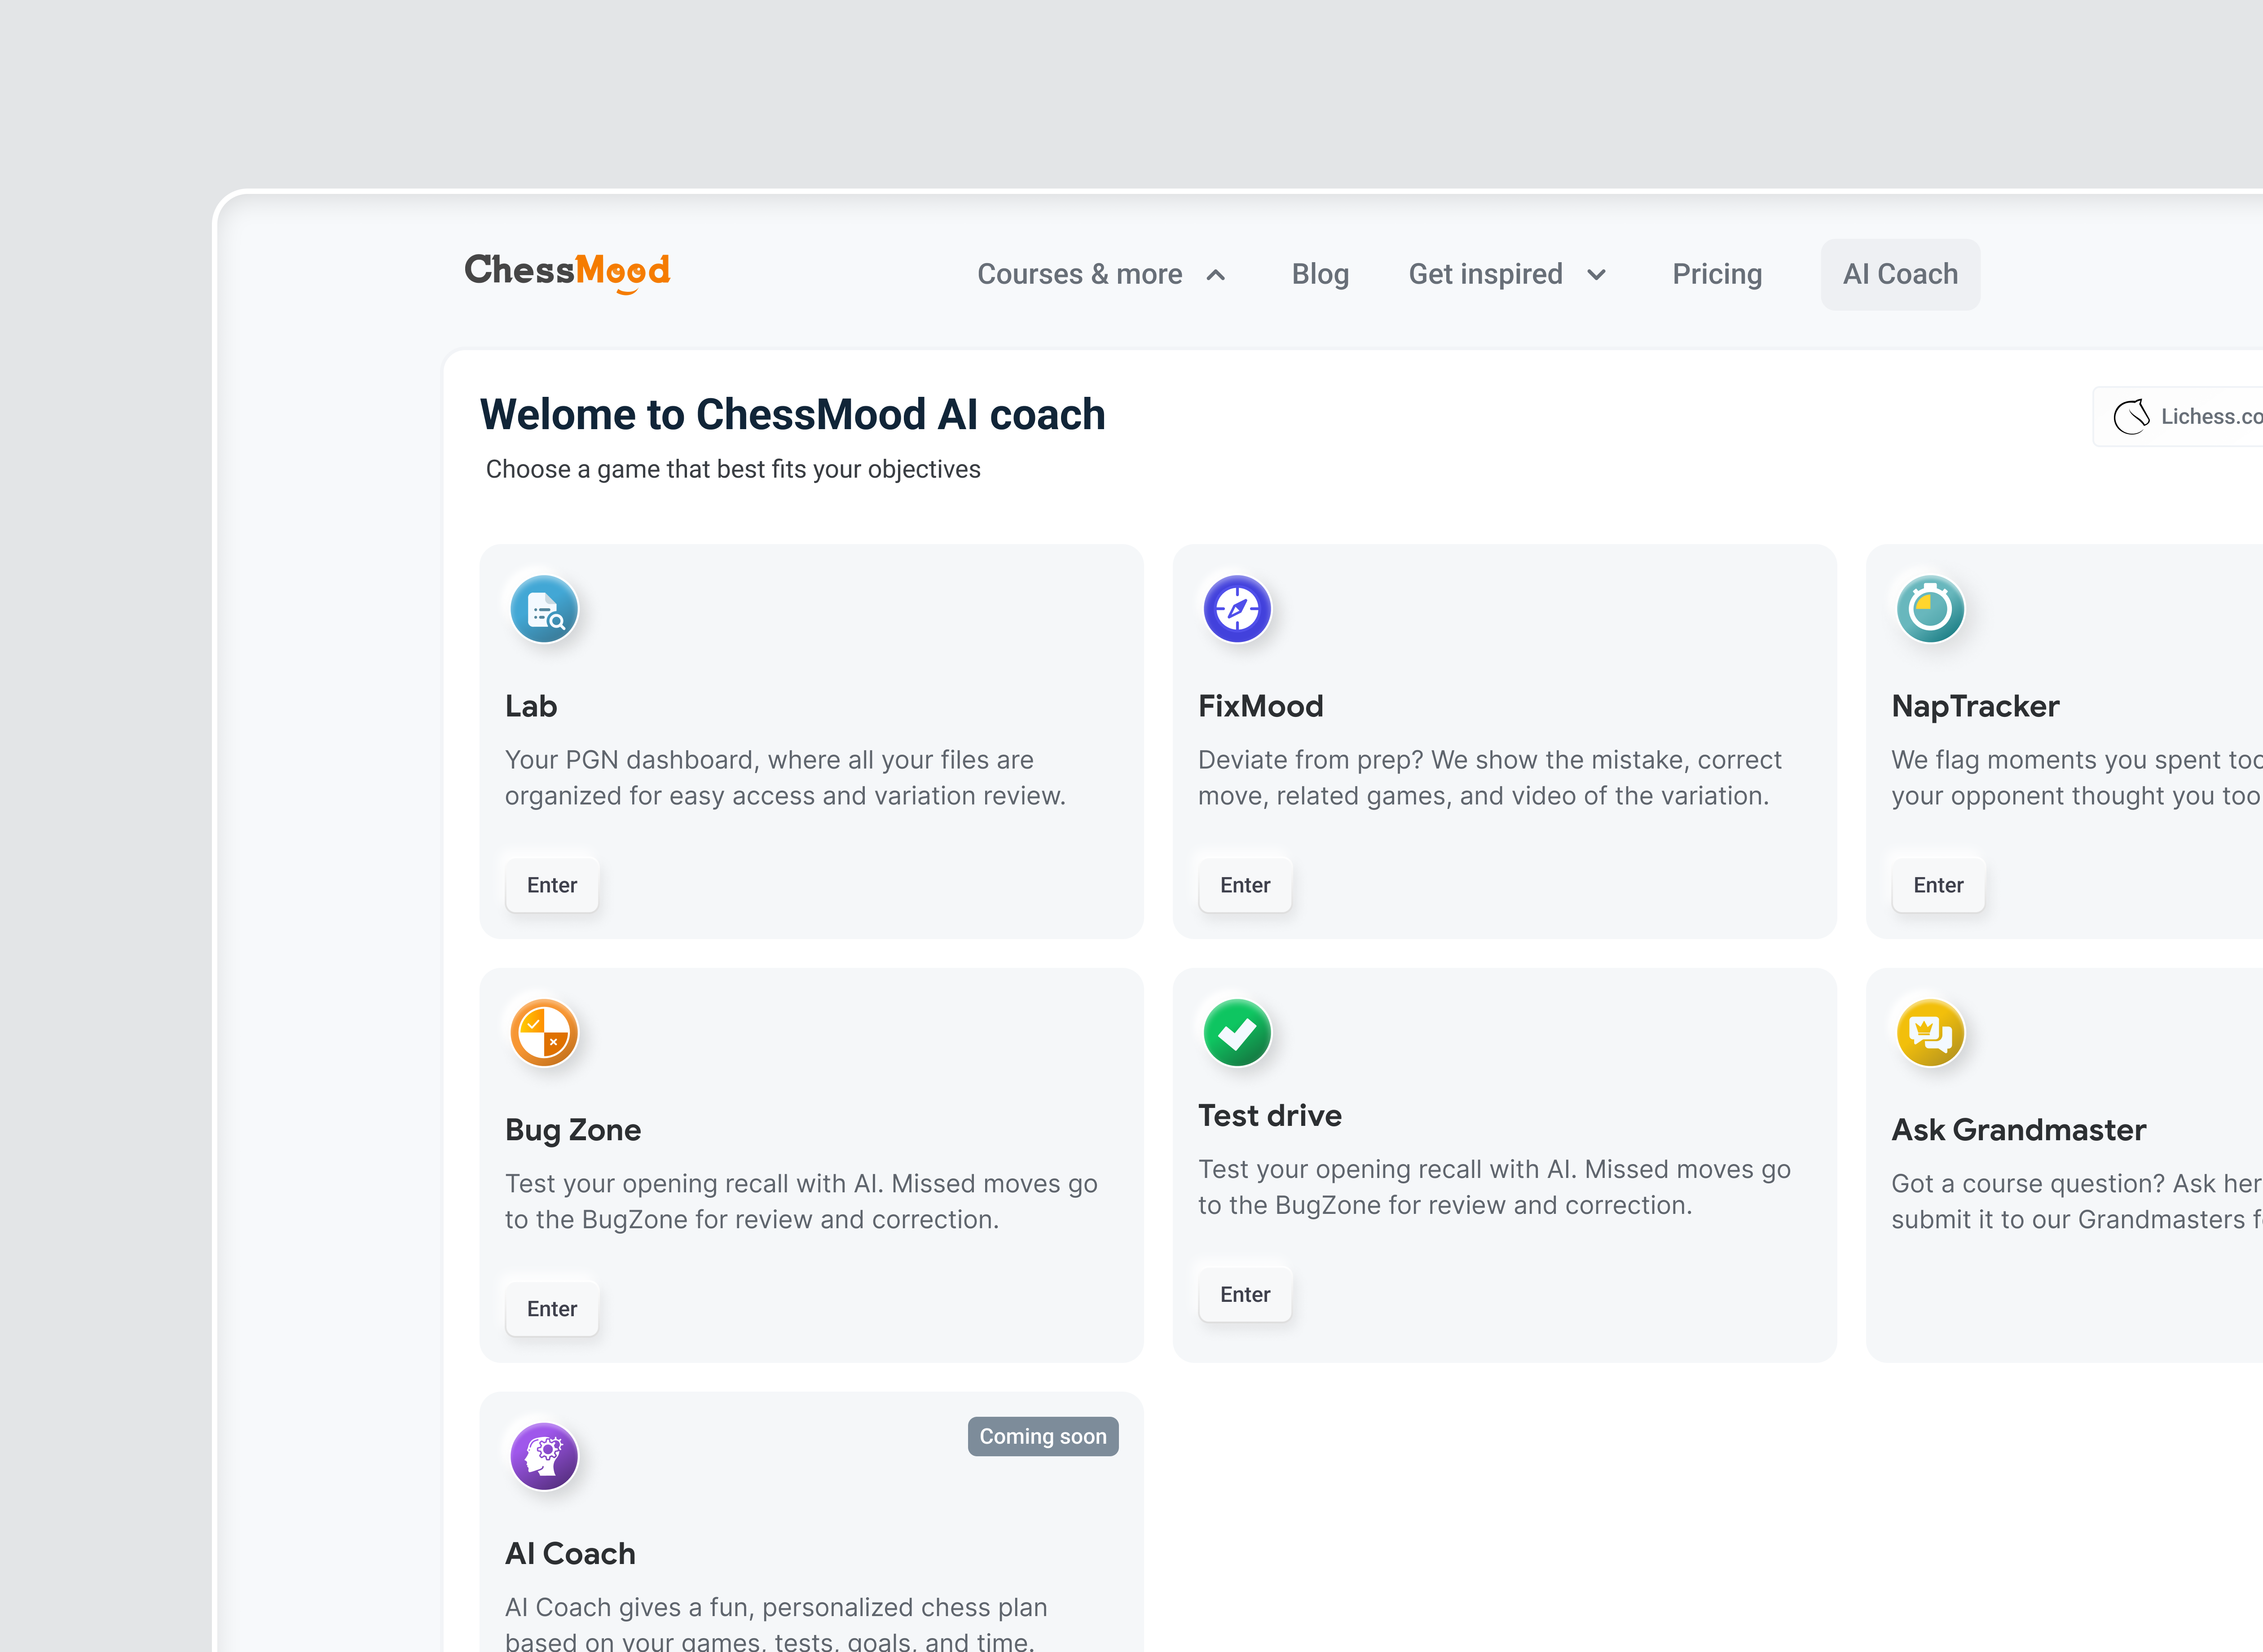This screenshot has width=2263, height=1652.
Task: Click the 'Got a course question?' description
Action: click(2077, 1202)
